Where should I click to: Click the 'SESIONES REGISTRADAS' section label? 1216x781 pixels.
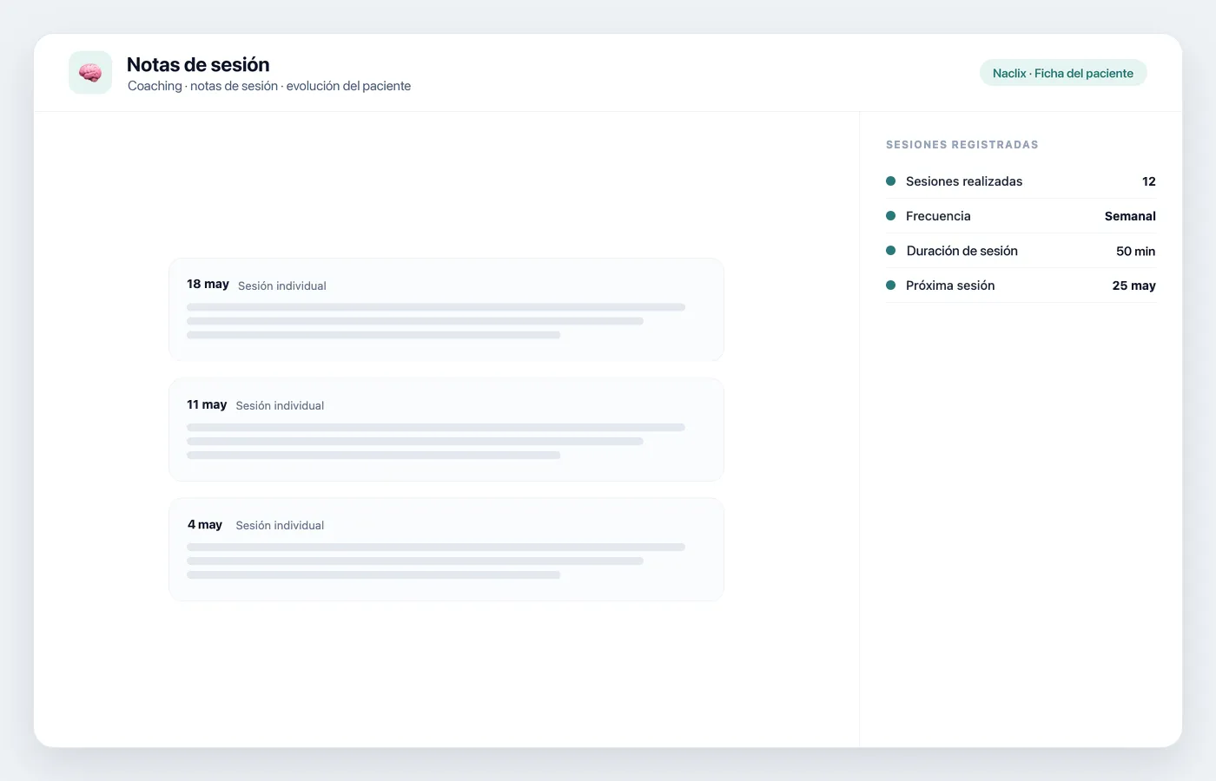click(962, 145)
